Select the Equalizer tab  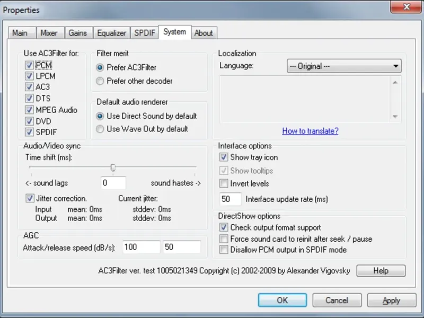112,33
